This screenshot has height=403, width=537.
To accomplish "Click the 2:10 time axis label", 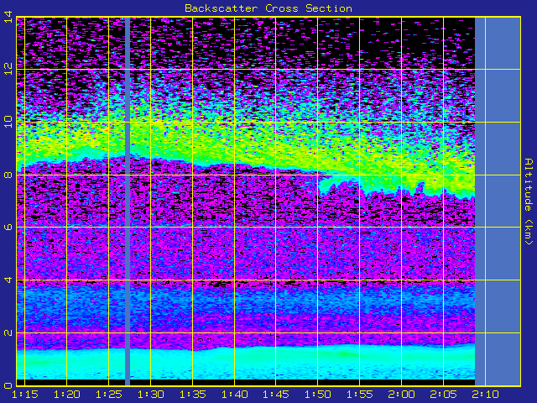I will coord(485,394).
